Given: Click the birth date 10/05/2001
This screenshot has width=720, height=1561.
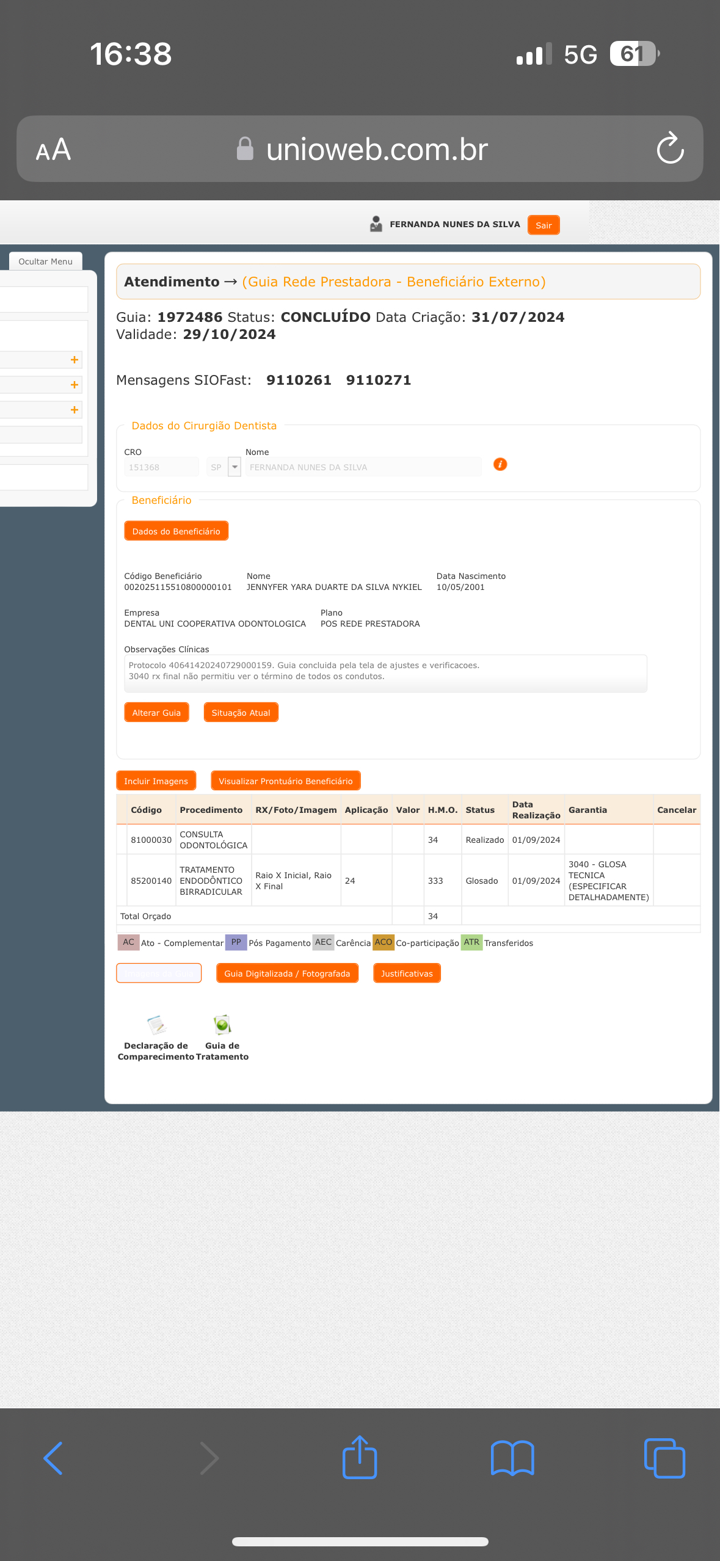Looking at the screenshot, I should 460,587.
